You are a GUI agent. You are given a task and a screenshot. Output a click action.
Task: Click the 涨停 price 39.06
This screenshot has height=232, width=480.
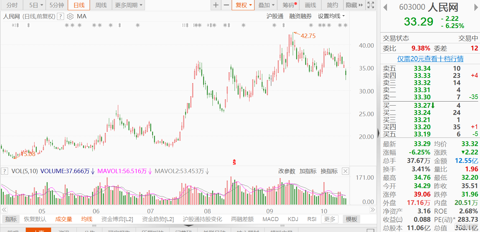click(x=422, y=194)
